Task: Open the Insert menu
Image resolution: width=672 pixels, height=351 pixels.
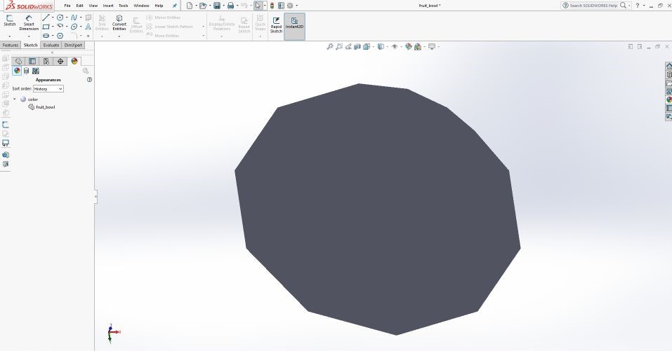Action: click(108, 6)
